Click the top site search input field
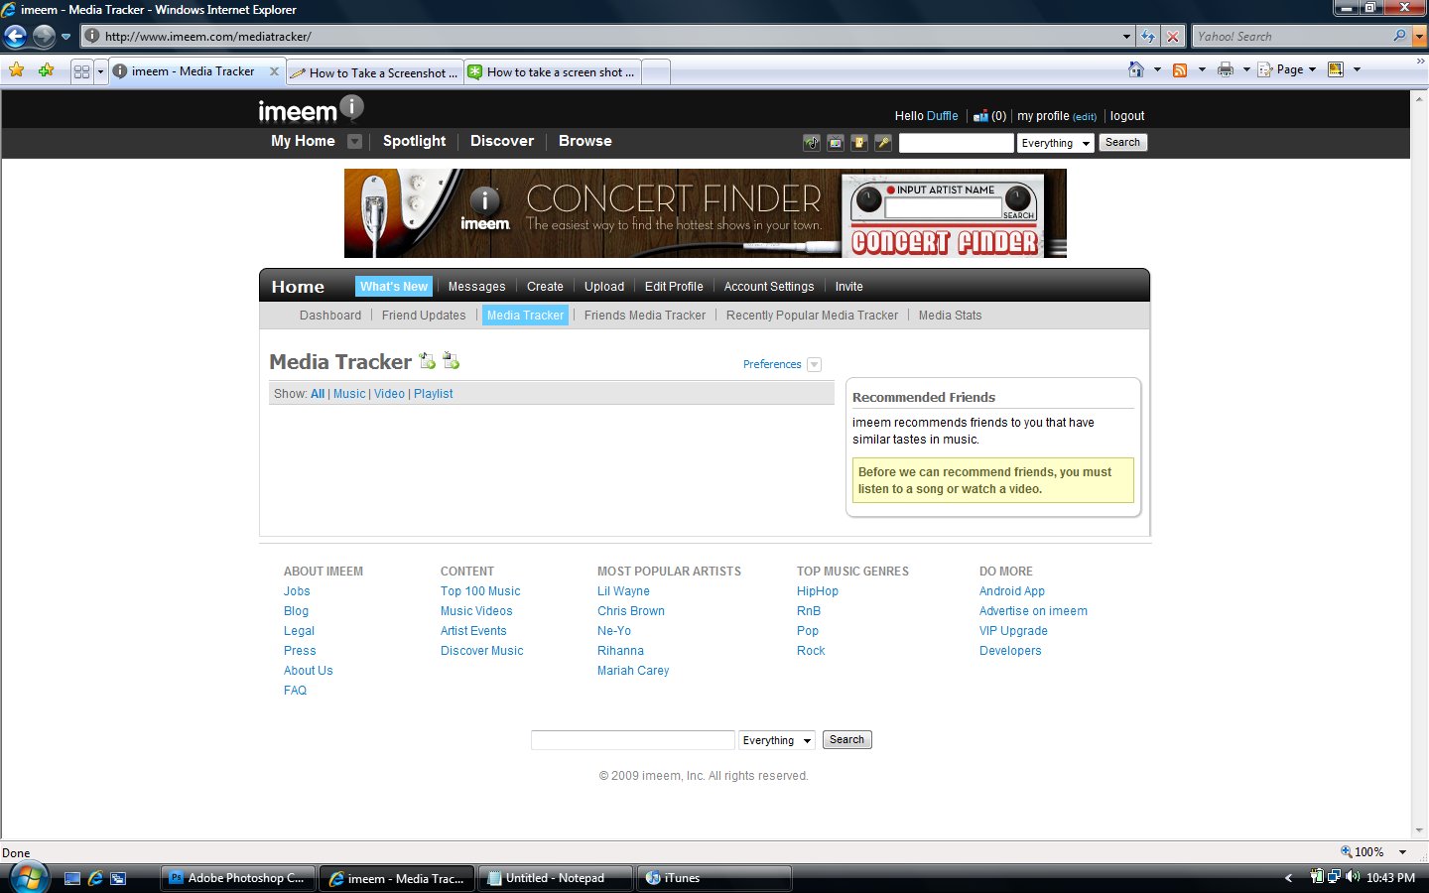The width and height of the screenshot is (1429, 893). click(x=956, y=143)
